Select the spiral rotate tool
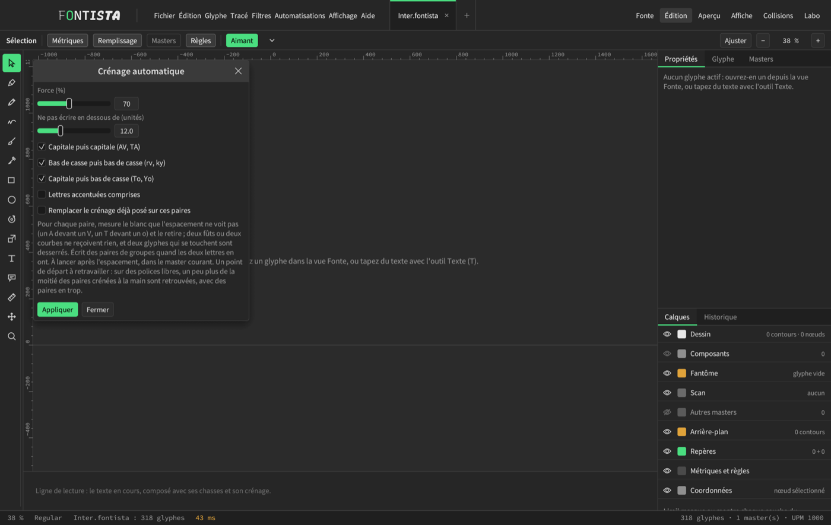 click(x=11, y=219)
